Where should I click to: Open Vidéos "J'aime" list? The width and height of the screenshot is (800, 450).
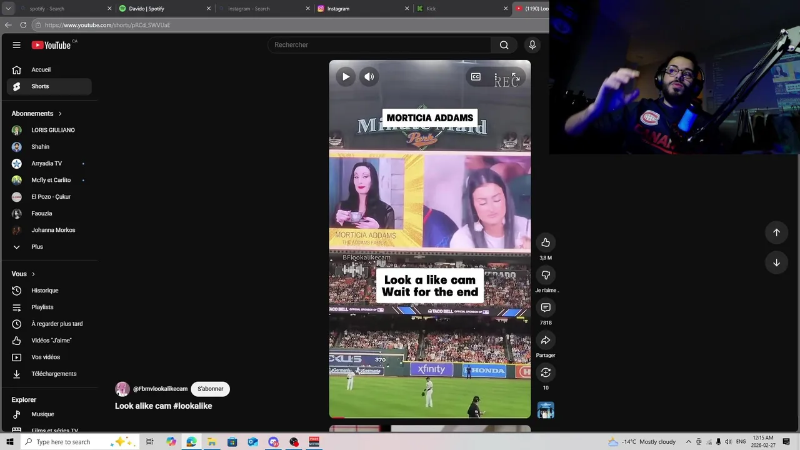(49, 341)
